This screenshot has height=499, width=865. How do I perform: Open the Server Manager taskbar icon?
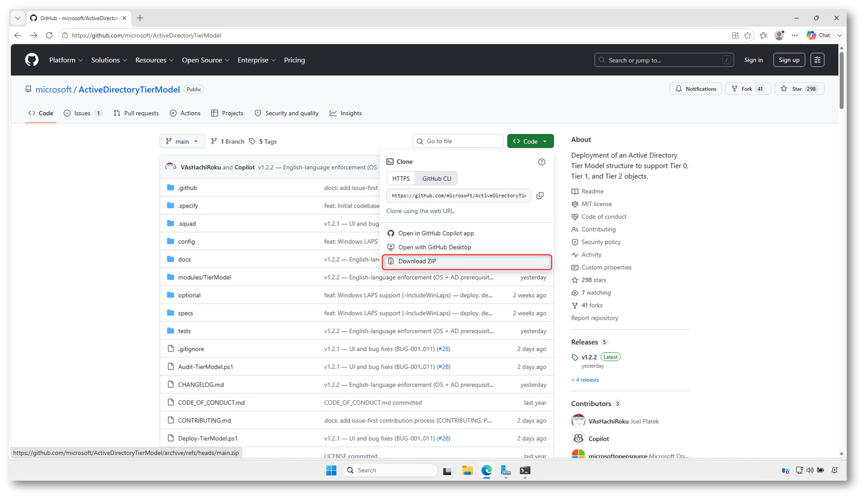[x=506, y=470]
